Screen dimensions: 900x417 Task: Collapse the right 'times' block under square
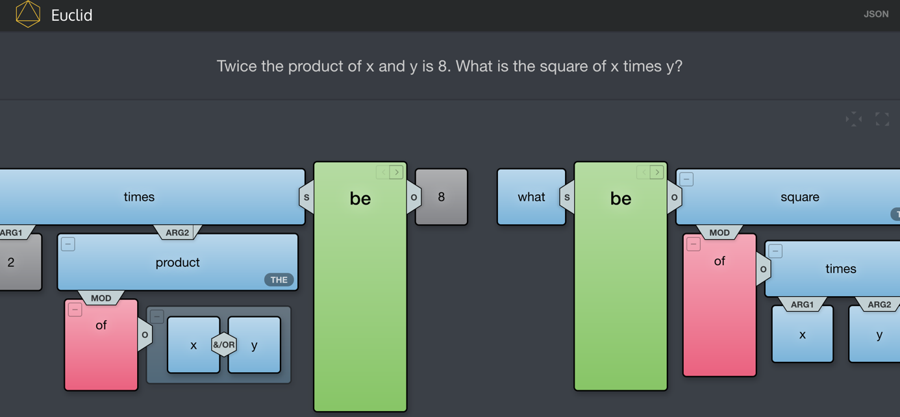click(775, 251)
